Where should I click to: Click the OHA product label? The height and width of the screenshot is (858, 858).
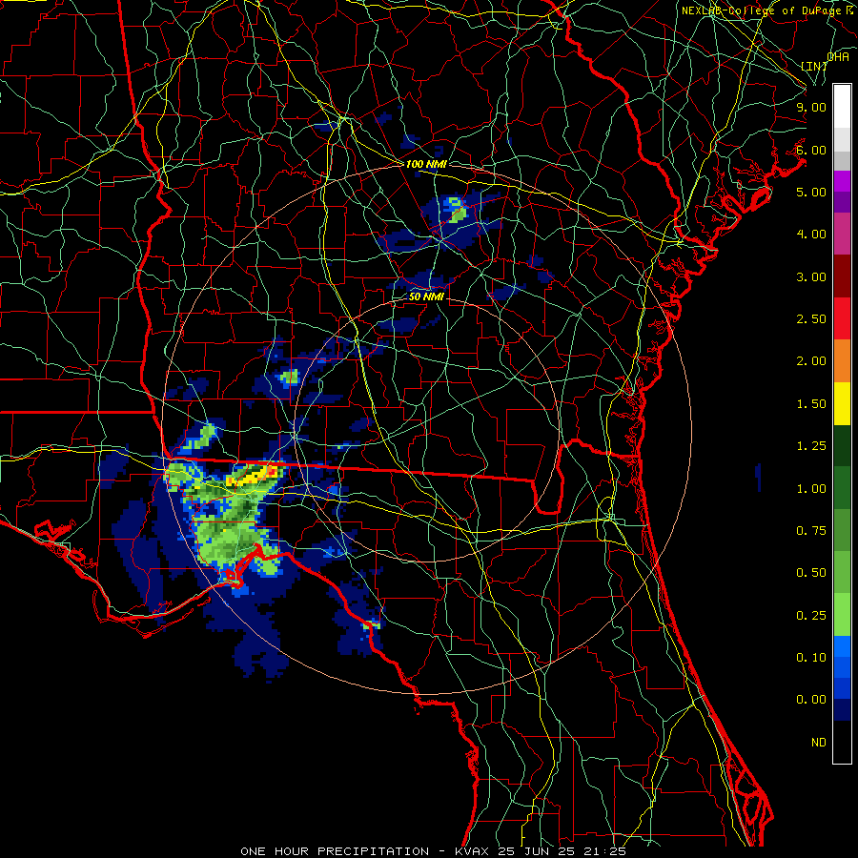click(x=838, y=57)
